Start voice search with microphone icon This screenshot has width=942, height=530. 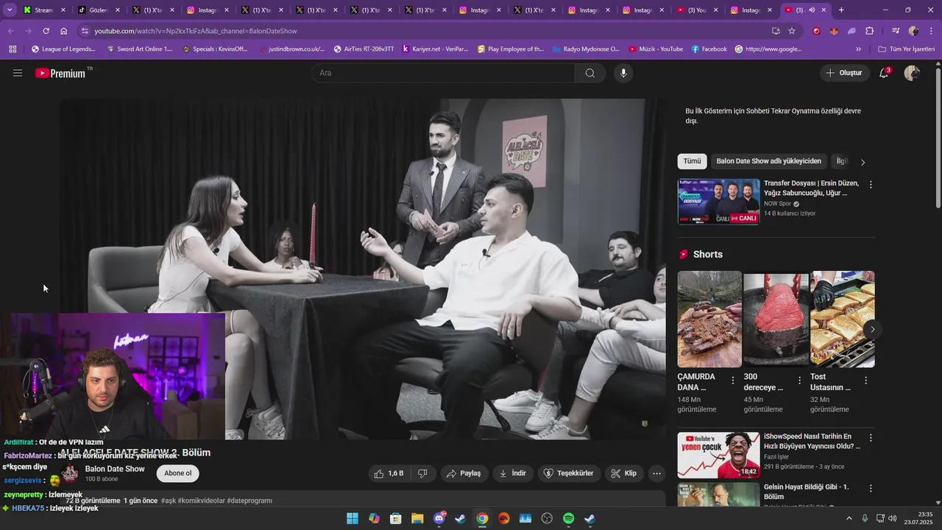pos(623,73)
